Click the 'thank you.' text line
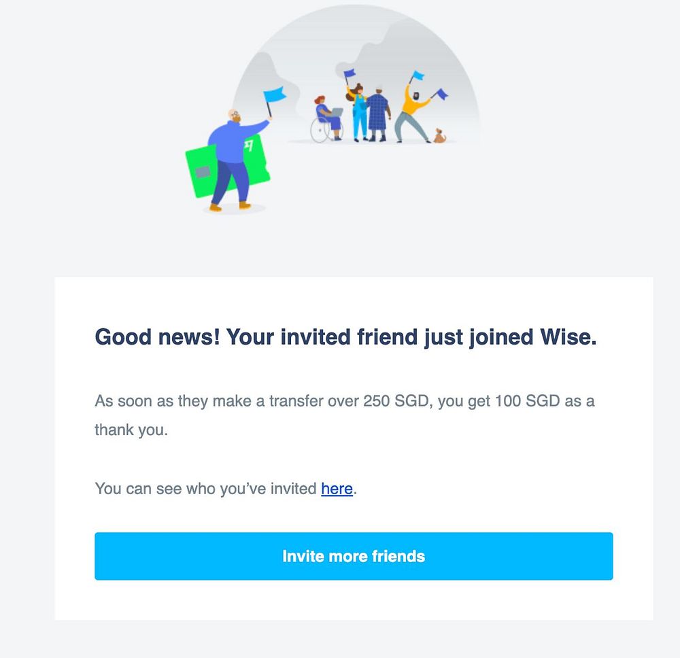The width and height of the screenshot is (680, 658). click(x=131, y=430)
